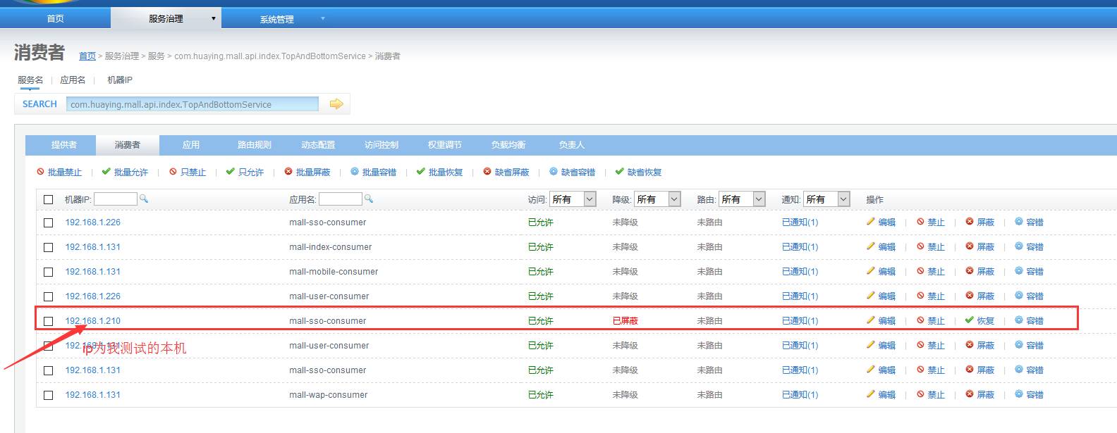This screenshot has width=1117, height=433.
Task: Check box for 192.168.1.226 mall-sso-consumer row
Action: (49, 222)
